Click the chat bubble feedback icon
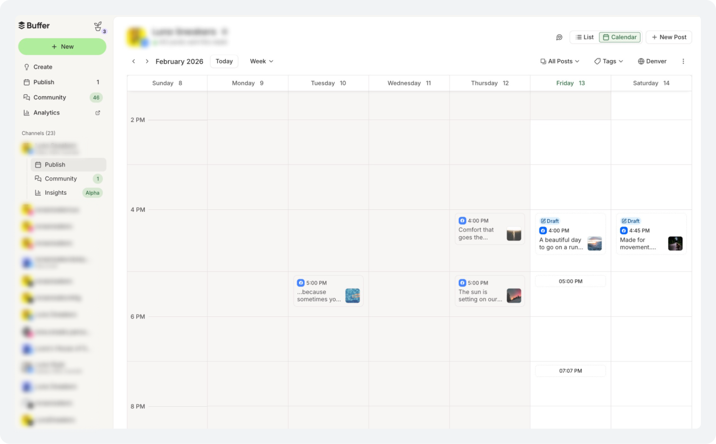Viewport: 716px width, 444px height. (559, 37)
